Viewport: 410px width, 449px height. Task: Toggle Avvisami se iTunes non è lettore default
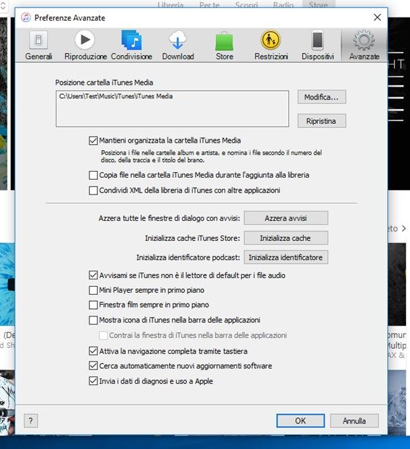point(93,275)
